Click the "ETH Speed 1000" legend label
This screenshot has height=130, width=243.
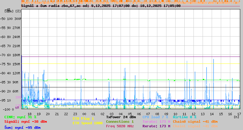87,123
